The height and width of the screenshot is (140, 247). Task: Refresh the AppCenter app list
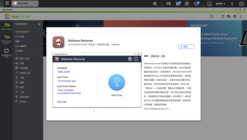(223, 16)
